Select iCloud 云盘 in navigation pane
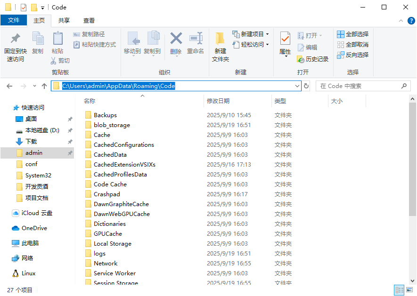The width and height of the screenshot is (417, 296). pos(32,213)
